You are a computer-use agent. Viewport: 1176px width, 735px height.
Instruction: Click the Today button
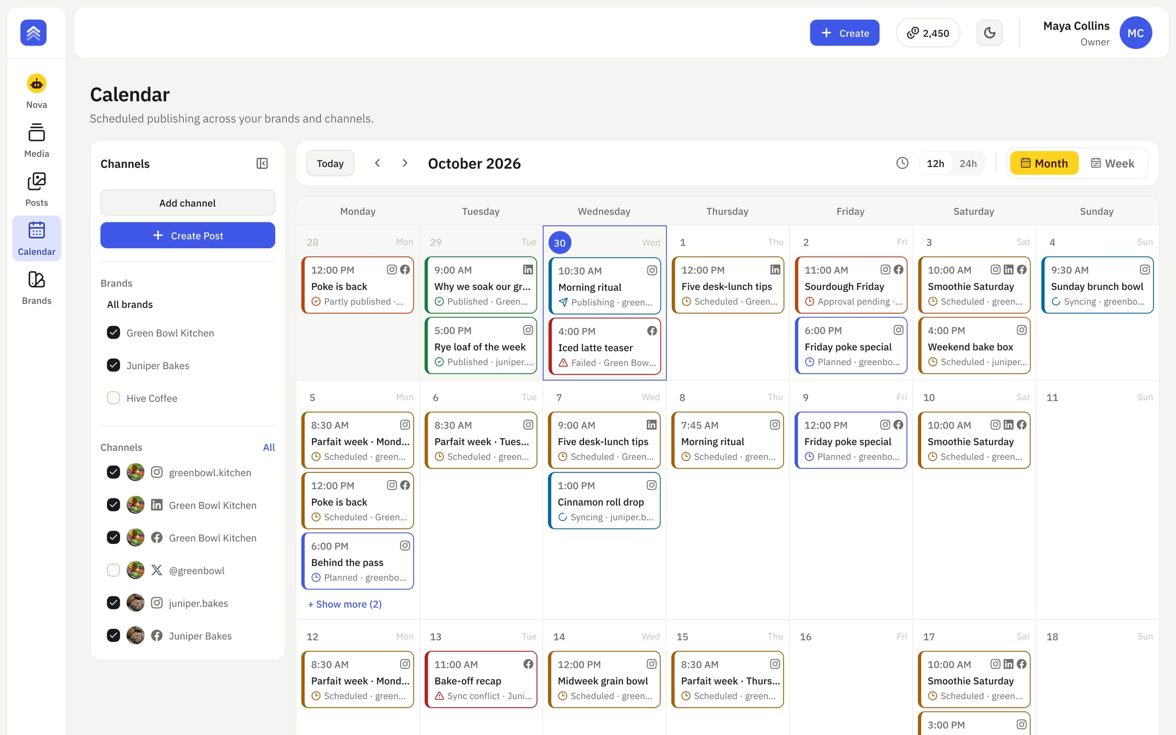[x=330, y=163]
